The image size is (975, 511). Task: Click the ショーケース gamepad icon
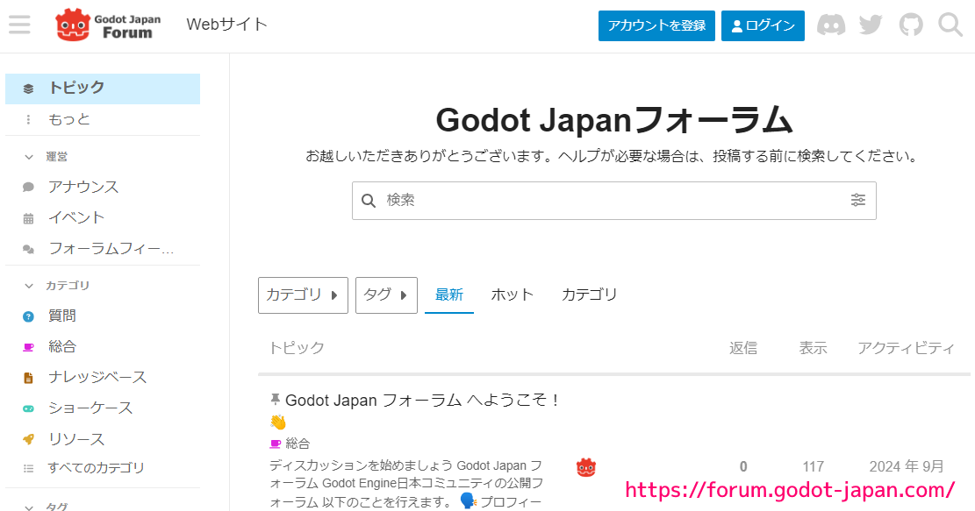click(x=28, y=408)
